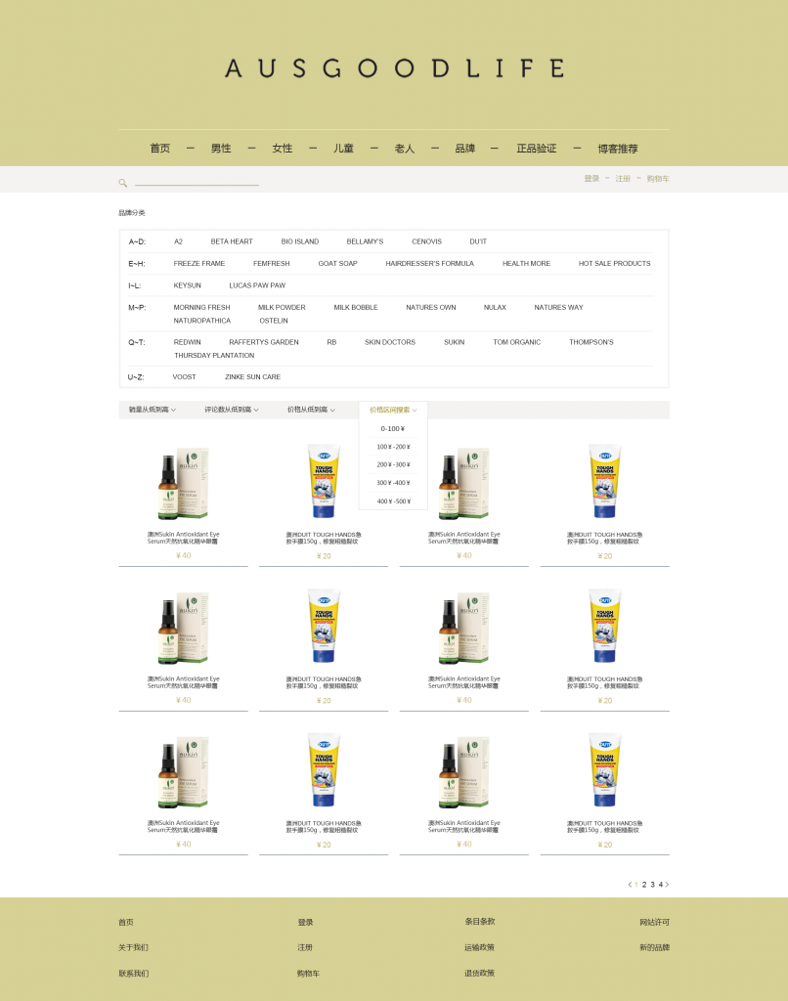Screen dimensions: 788x1001
Task: Open 联系我们 in the footer
Action: coord(133,974)
